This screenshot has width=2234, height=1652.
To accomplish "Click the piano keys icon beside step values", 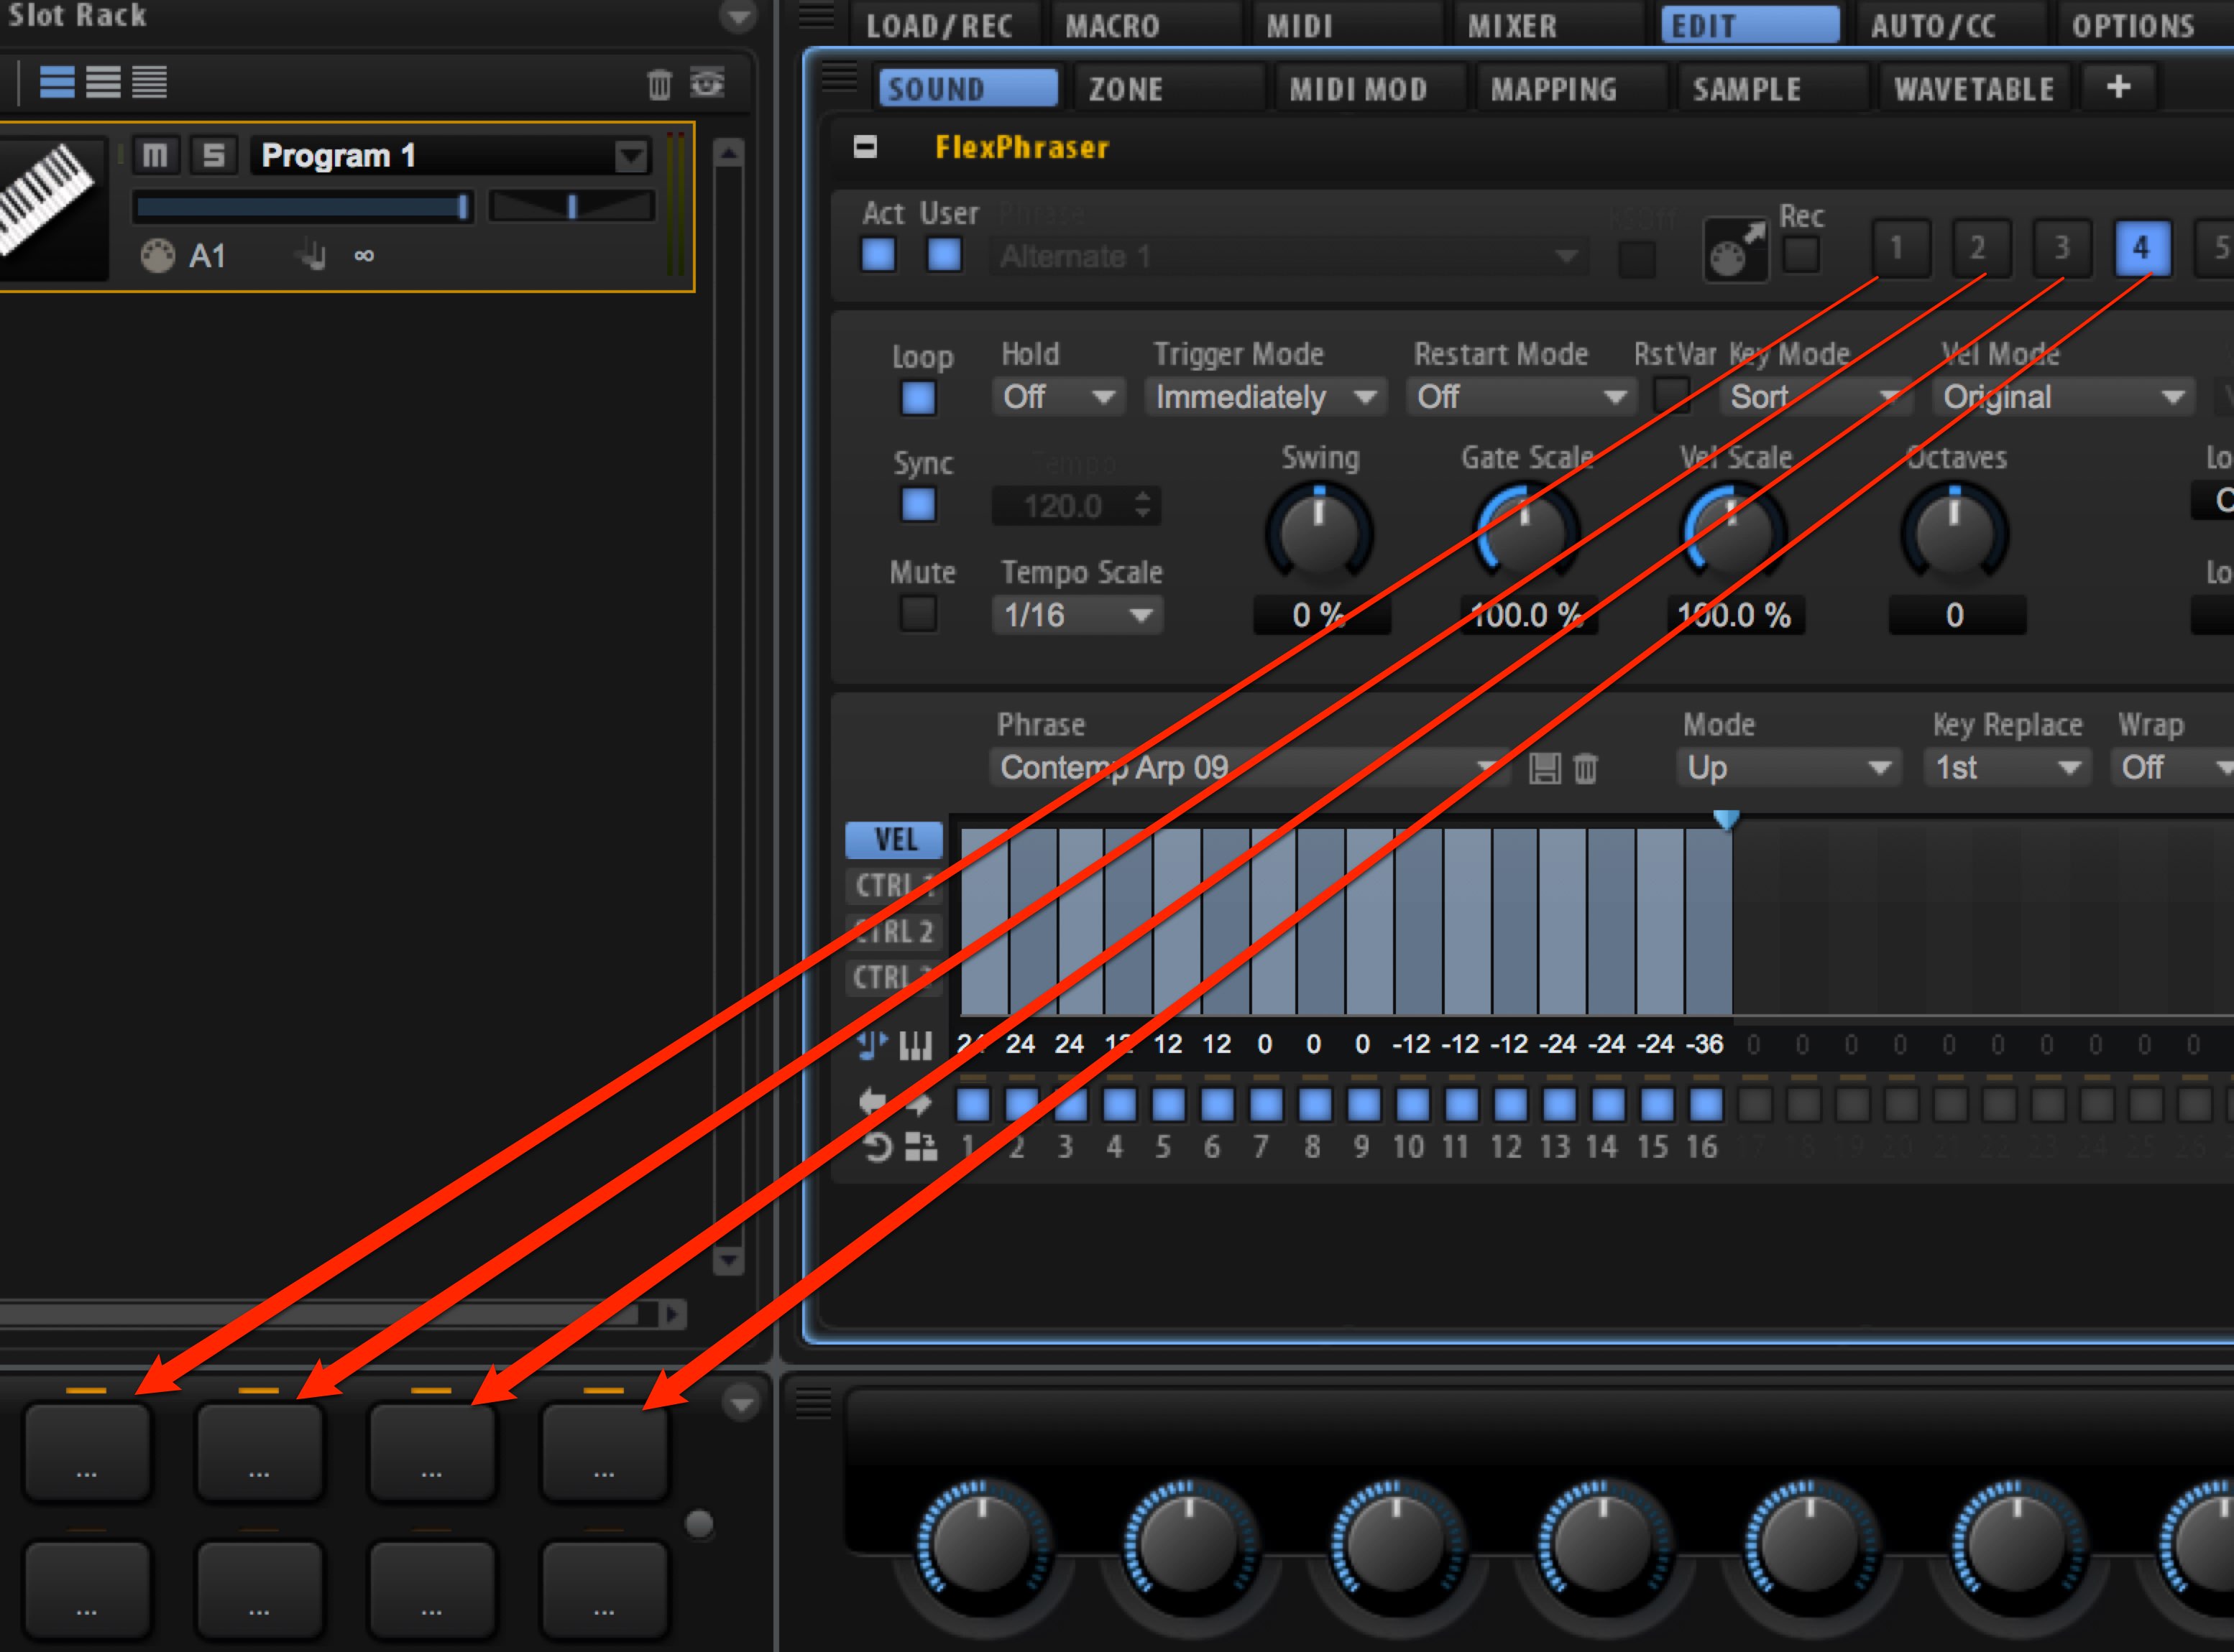I will [916, 1045].
